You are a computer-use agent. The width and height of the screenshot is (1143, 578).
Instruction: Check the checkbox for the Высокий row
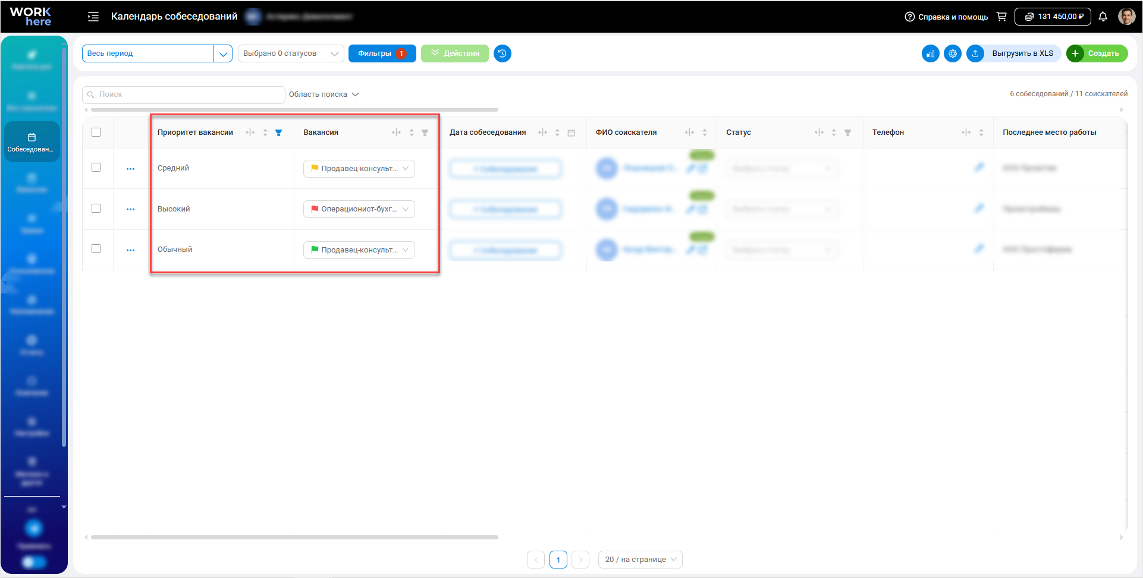96,208
